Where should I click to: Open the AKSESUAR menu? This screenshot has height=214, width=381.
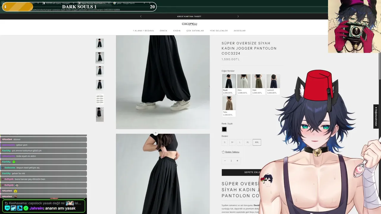click(240, 31)
